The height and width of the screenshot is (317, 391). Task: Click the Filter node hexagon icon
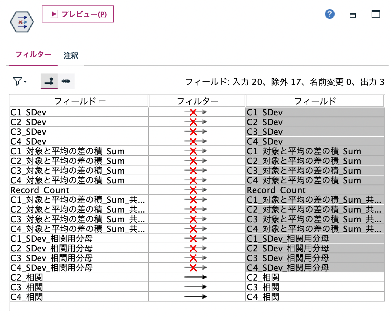pyautogui.click(x=21, y=21)
